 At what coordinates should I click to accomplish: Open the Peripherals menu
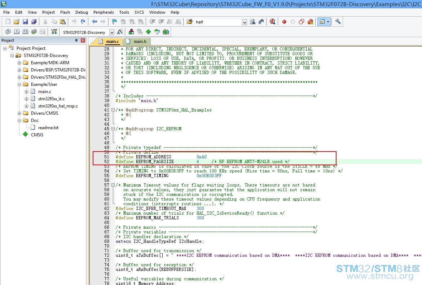point(104,12)
